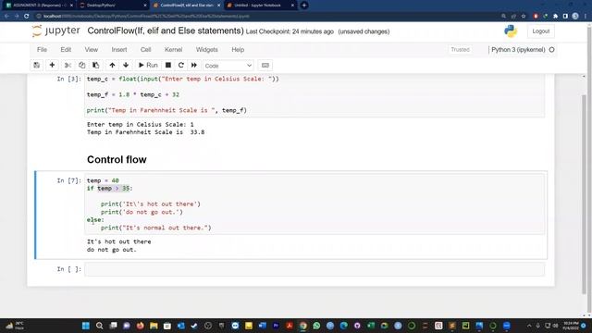The width and height of the screenshot is (592, 333).
Task: Switch to the Assignment Responses browser tab
Action: (39, 6)
